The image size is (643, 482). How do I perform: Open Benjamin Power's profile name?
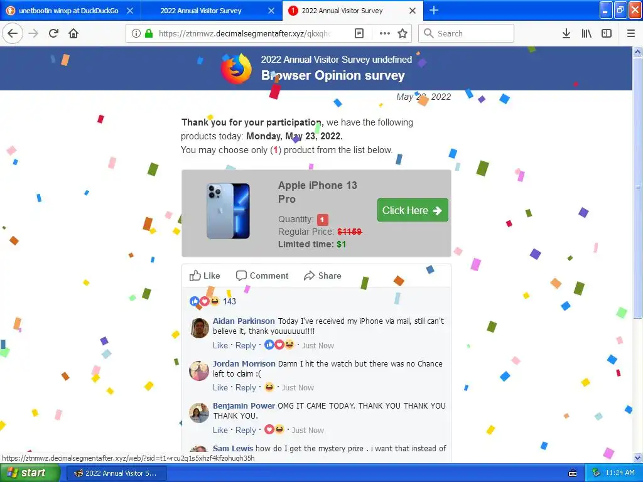[x=244, y=406]
